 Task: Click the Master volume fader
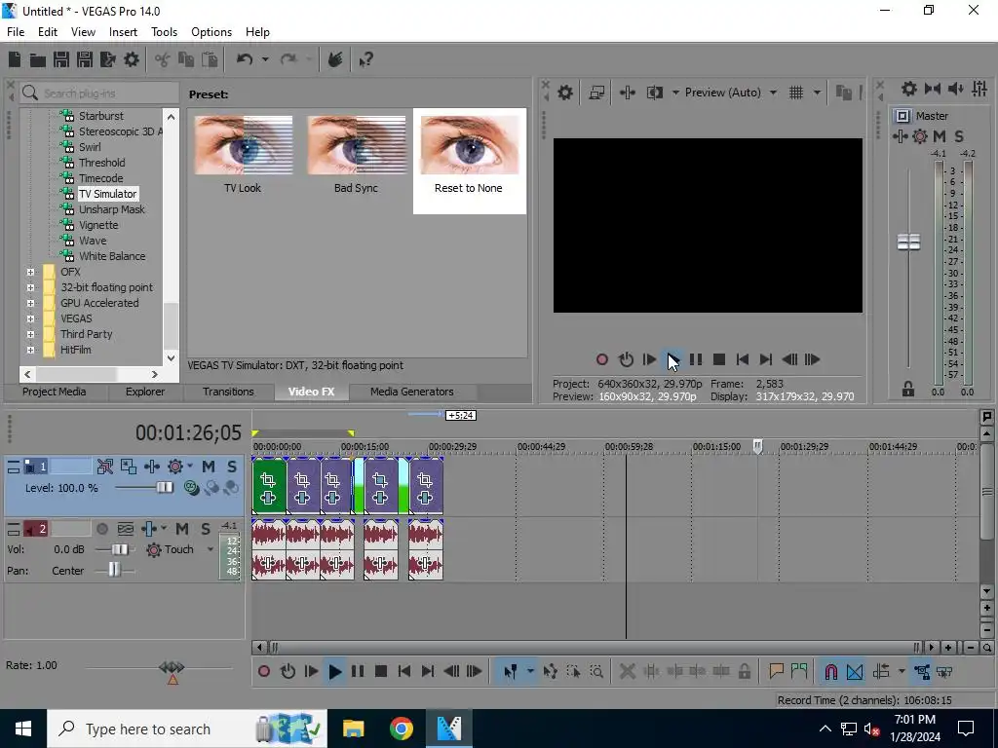click(908, 242)
